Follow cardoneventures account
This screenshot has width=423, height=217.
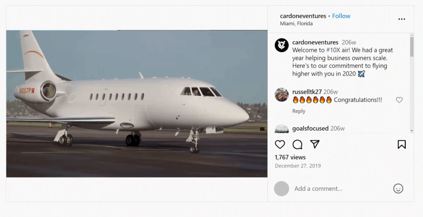coord(341,16)
